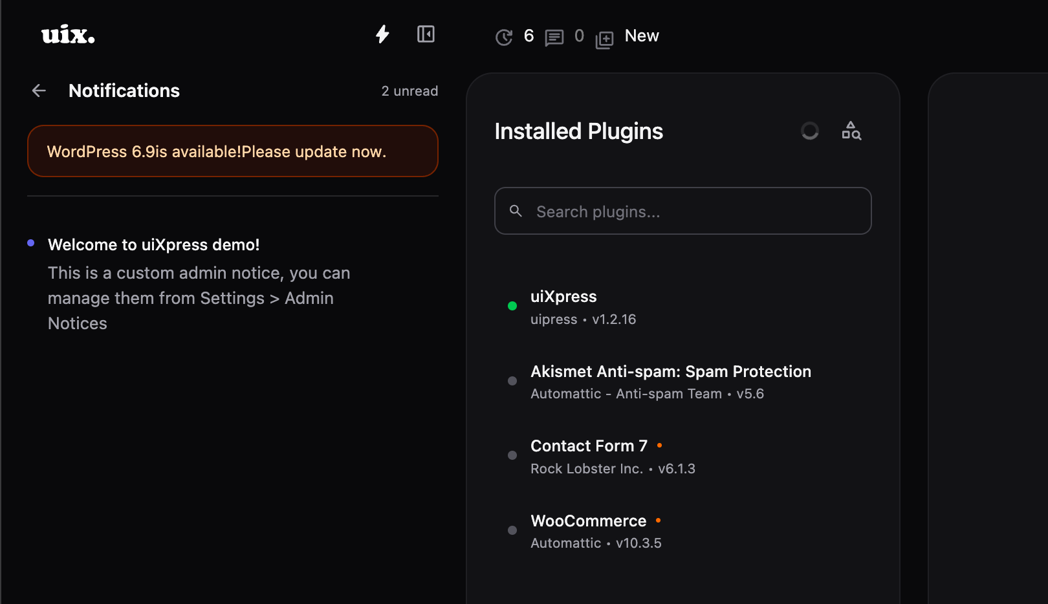Toggle the uiXpress active status dot
Viewport: 1048px width, 604px height.
pos(512,306)
